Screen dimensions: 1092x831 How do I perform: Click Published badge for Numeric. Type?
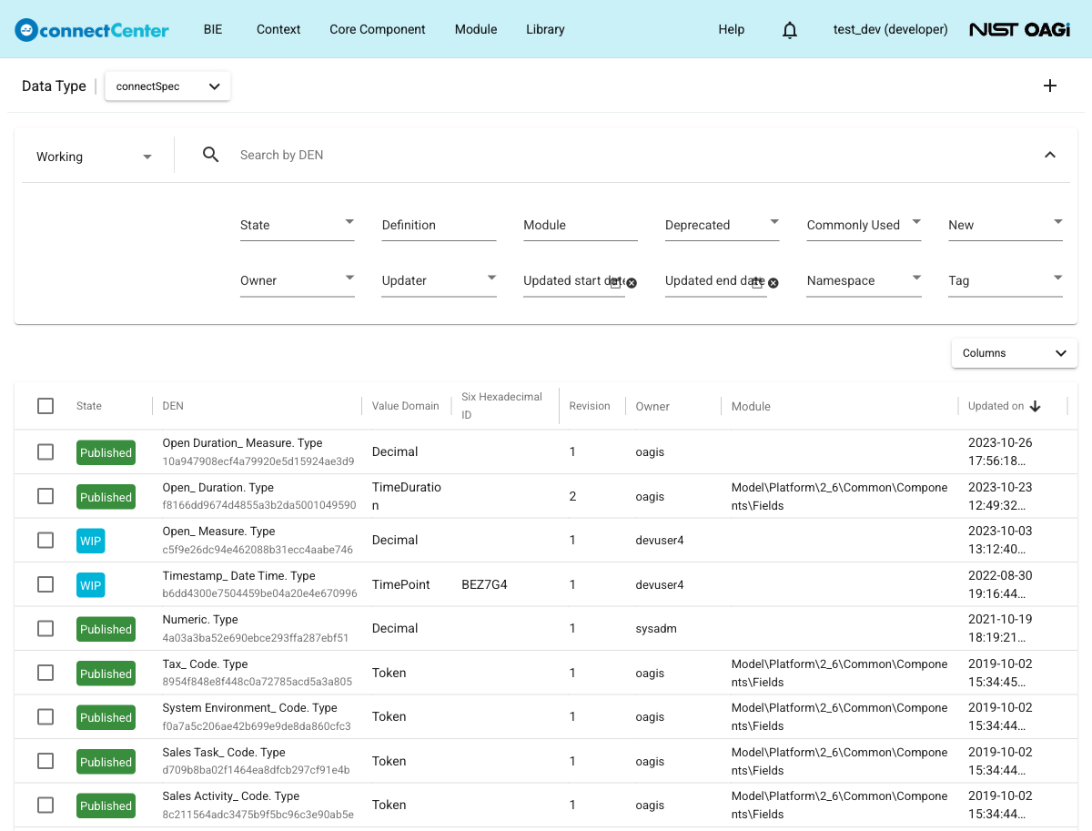106,629
